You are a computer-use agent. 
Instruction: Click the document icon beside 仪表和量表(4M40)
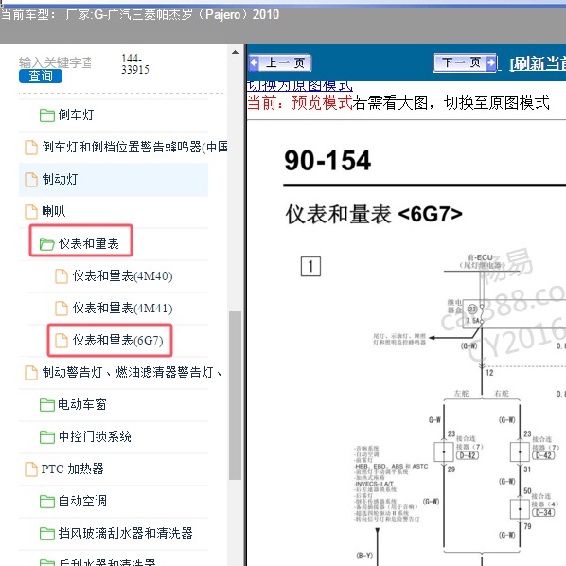[62, 276]
